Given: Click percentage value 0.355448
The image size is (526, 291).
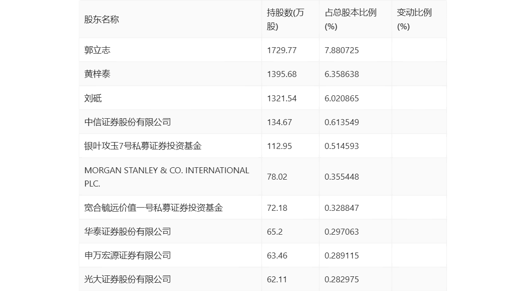Looking at the screenshot, I should 341,177.
